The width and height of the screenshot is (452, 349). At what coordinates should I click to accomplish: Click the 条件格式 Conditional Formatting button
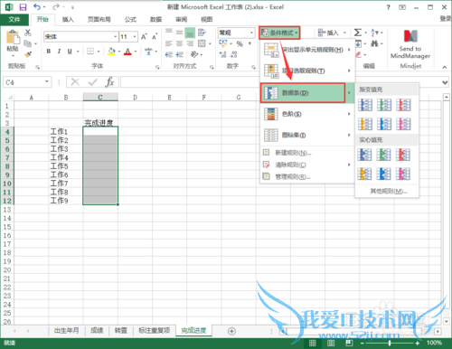279,33
